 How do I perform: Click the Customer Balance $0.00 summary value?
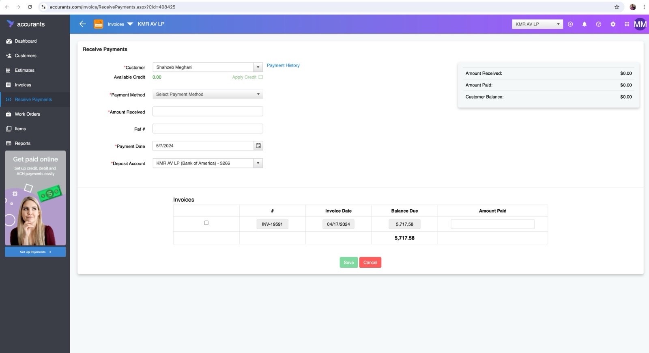626,97
